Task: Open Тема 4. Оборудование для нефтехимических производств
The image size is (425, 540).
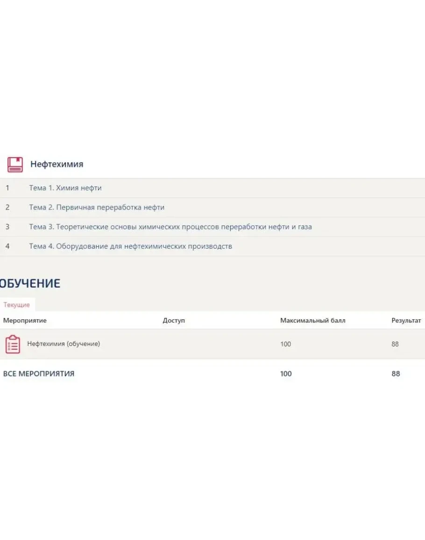Action: coord(130,246)
